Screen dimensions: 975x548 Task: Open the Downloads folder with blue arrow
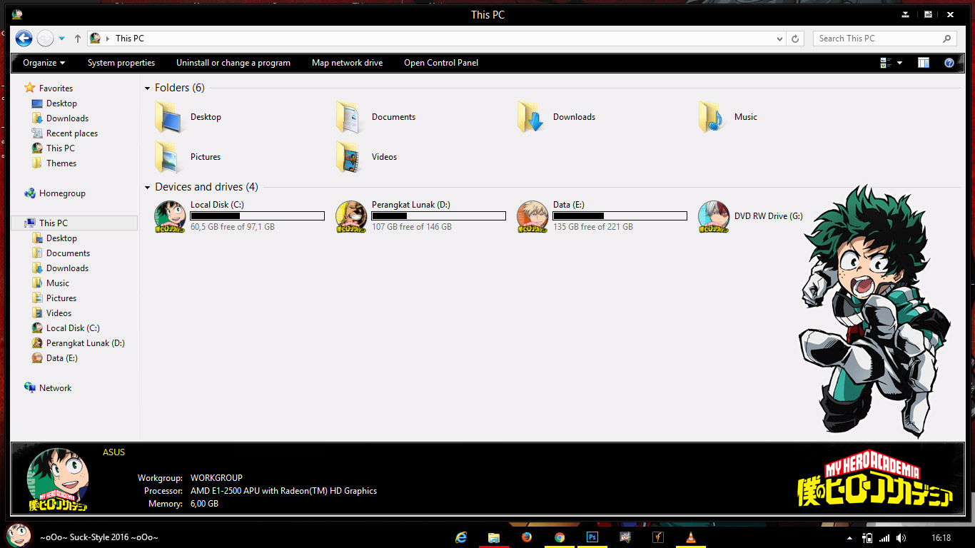[532, 117]
